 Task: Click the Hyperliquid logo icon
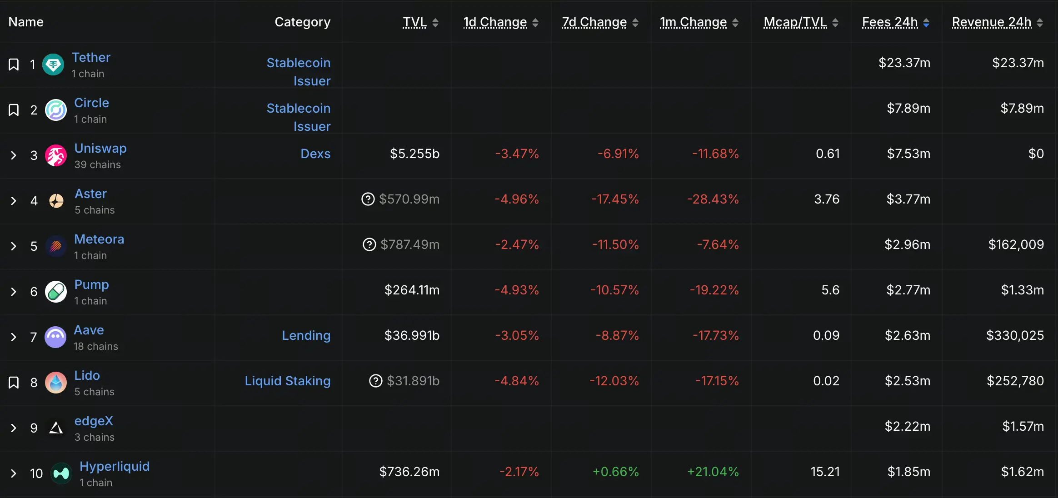(x=61, y=473)
